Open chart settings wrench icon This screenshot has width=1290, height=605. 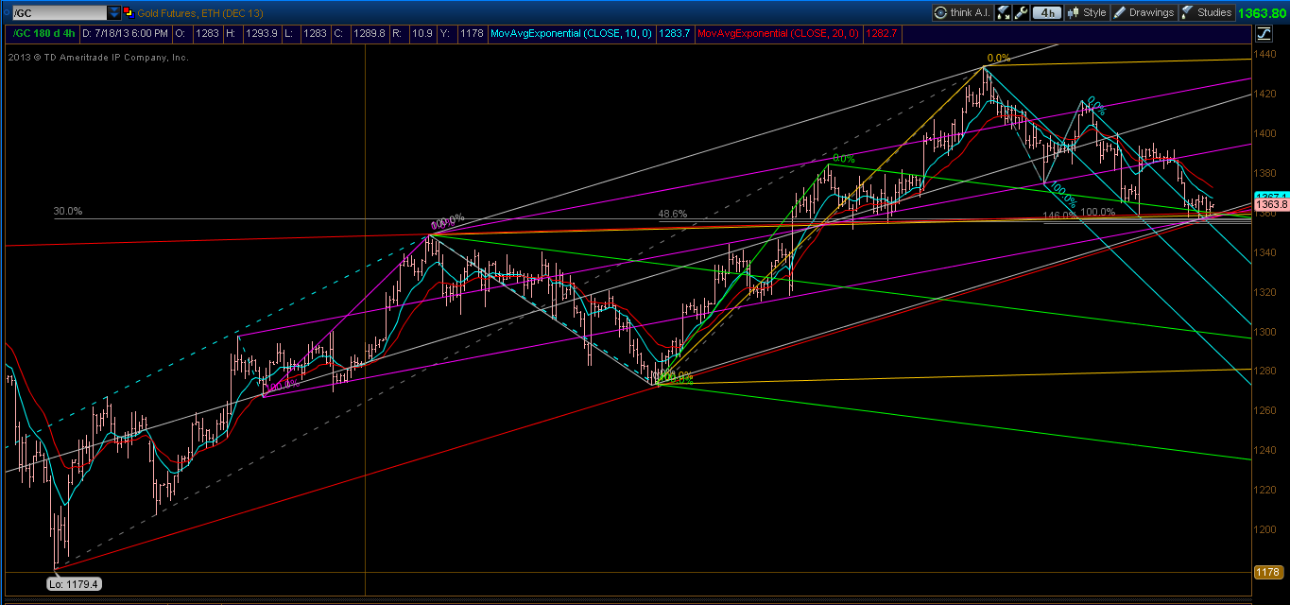click(1022, 12)
